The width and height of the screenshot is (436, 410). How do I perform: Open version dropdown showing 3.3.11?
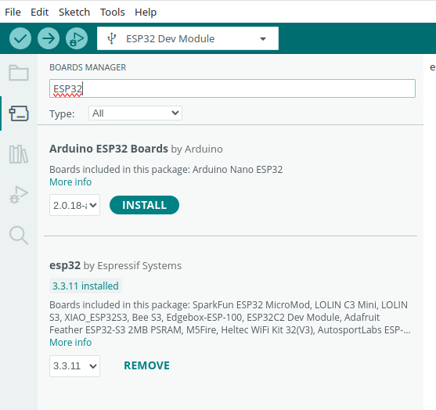74,366
